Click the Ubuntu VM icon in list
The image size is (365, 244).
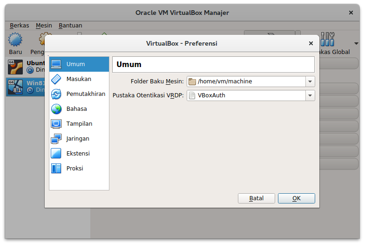click(15, 67)
